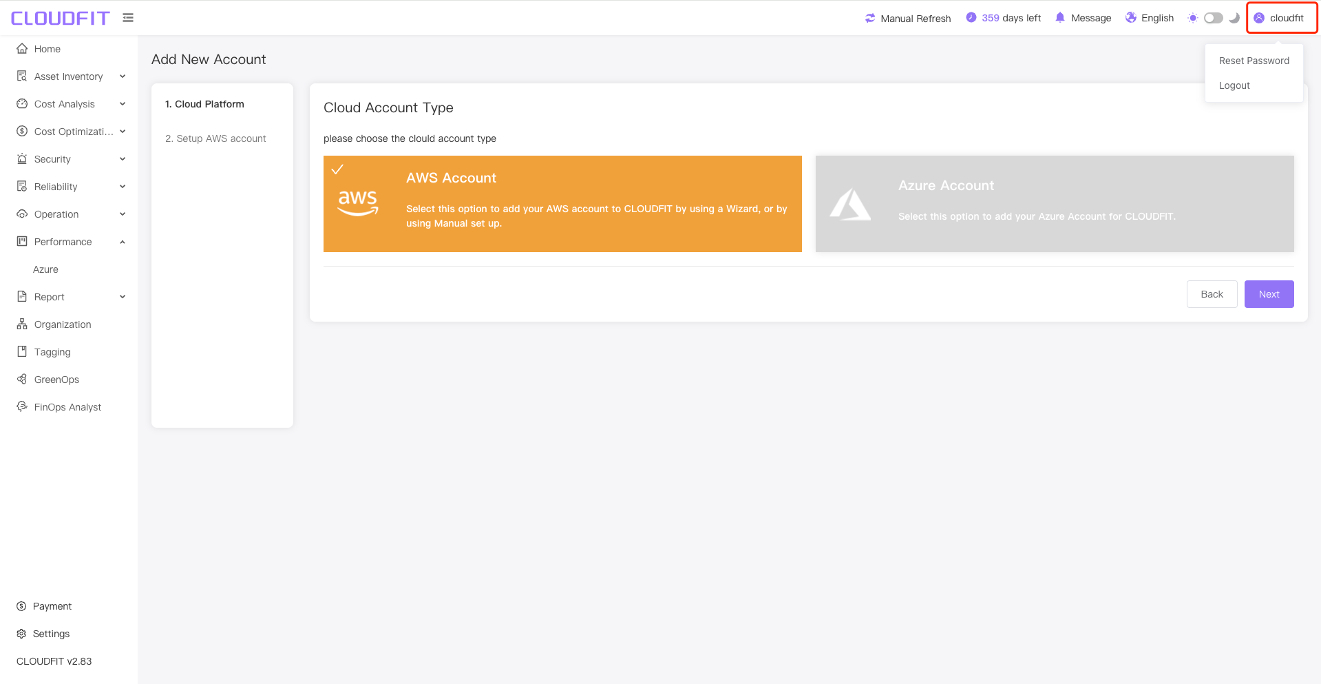Click the Reliability icon
The width and height of the screenshot is (1321, 684).
[x=22, y=187]
